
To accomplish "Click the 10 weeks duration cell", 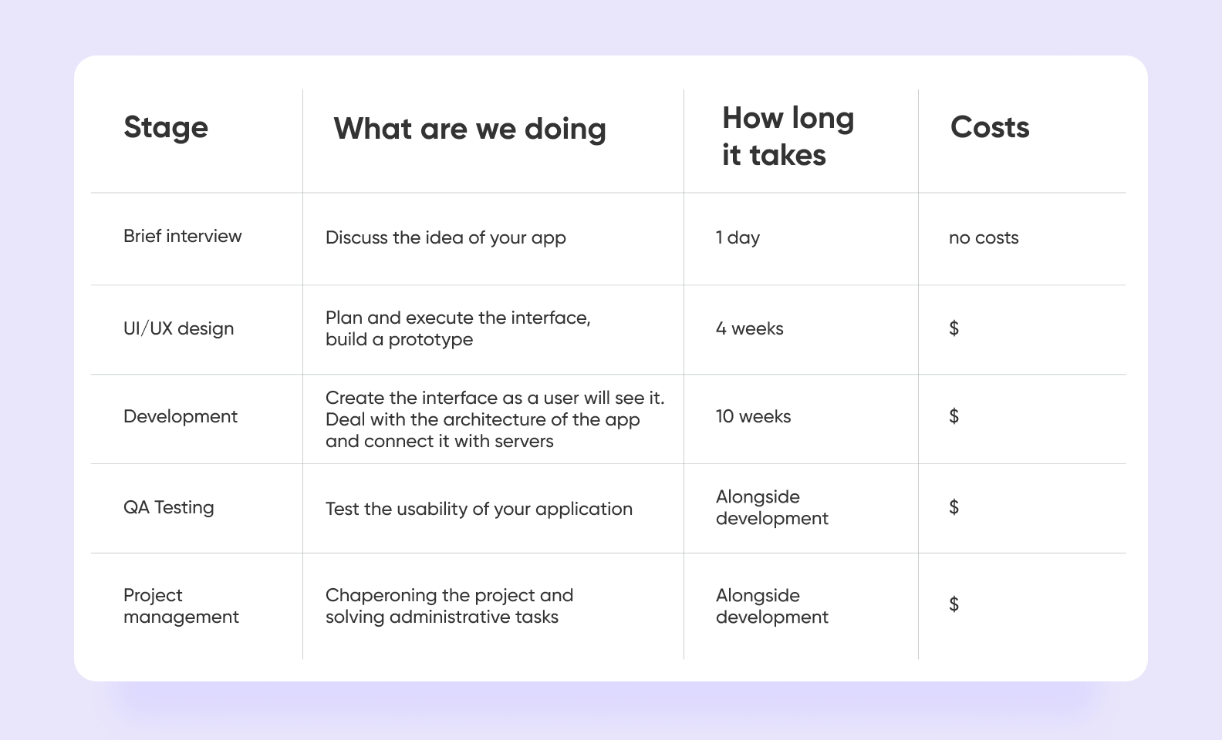I will (754, 416).
